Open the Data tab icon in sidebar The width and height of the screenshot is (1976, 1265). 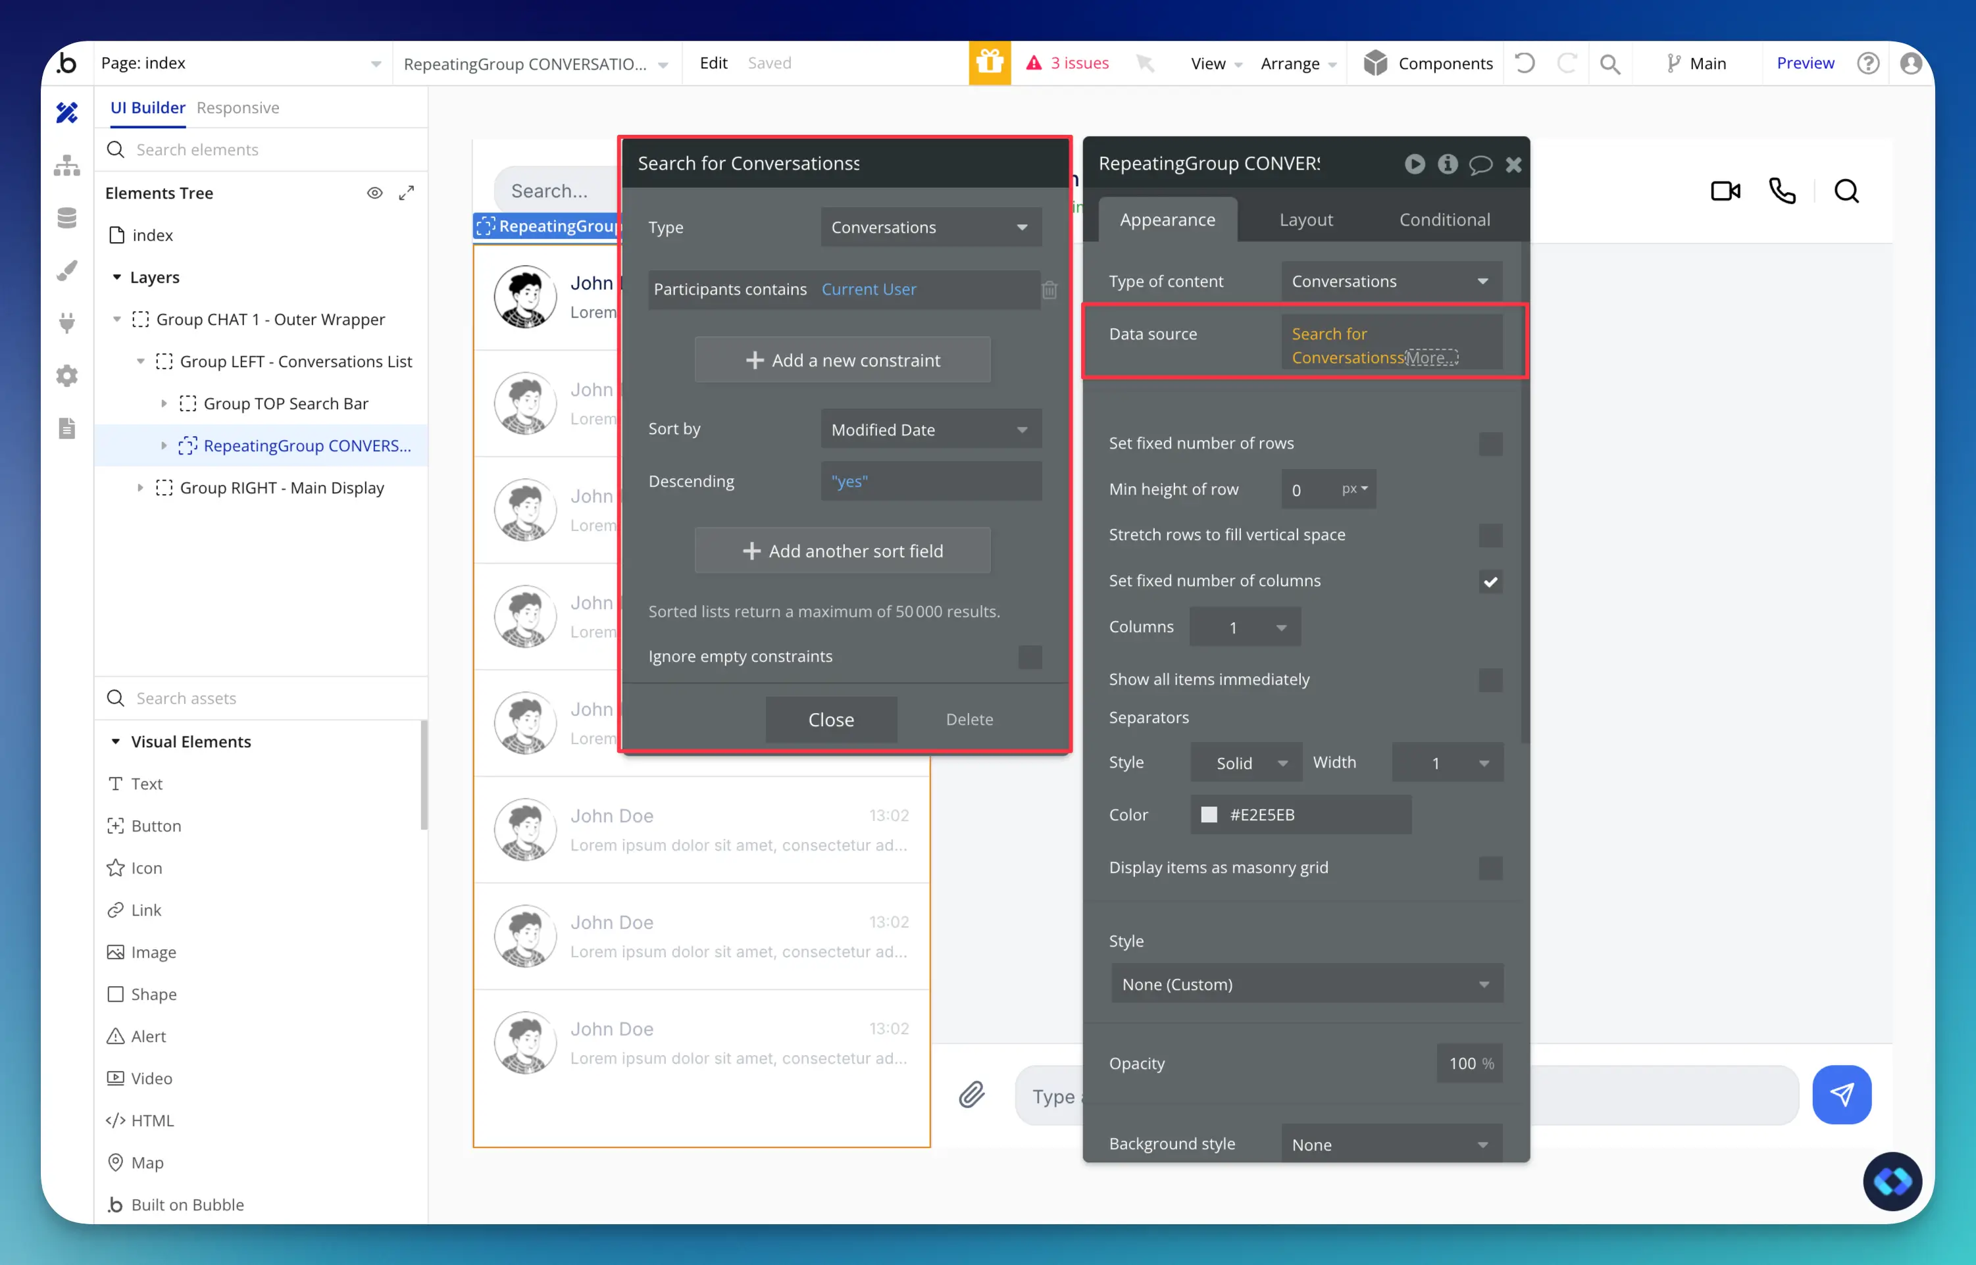point(66,218)
